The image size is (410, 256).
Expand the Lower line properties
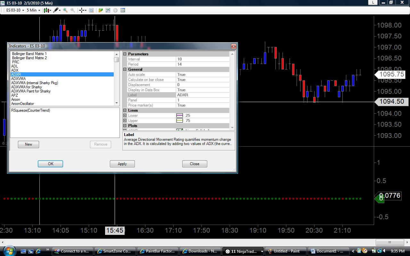(125, 116)
